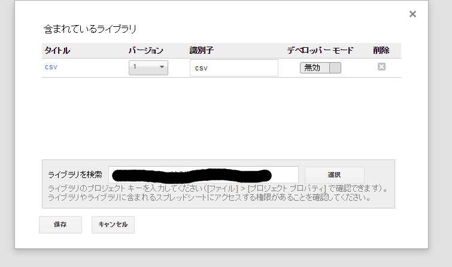Click the 識別子 column header
452x267 pixels.
tap(202, 51)
